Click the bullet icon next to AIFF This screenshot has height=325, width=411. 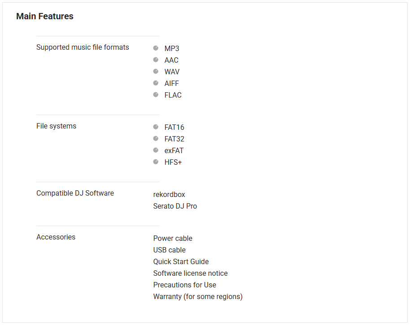click(x=156, y=83)
